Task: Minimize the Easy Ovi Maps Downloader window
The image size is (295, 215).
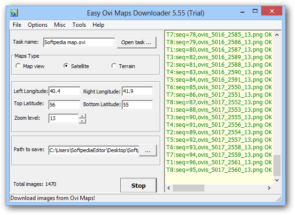Action: coord(242,12)
